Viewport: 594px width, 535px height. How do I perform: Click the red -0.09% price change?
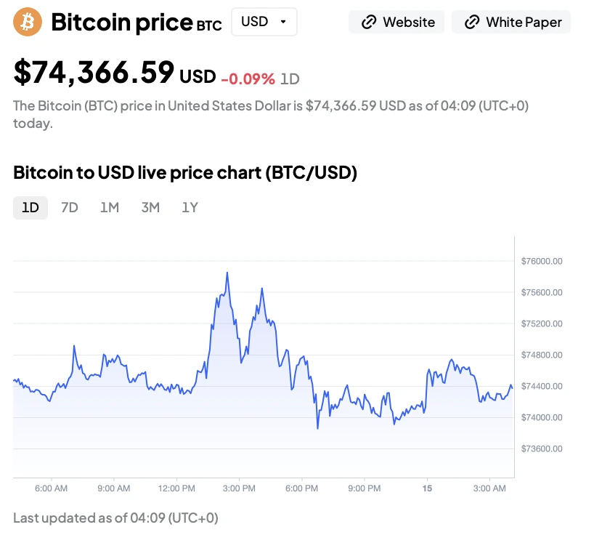(248, 79)
